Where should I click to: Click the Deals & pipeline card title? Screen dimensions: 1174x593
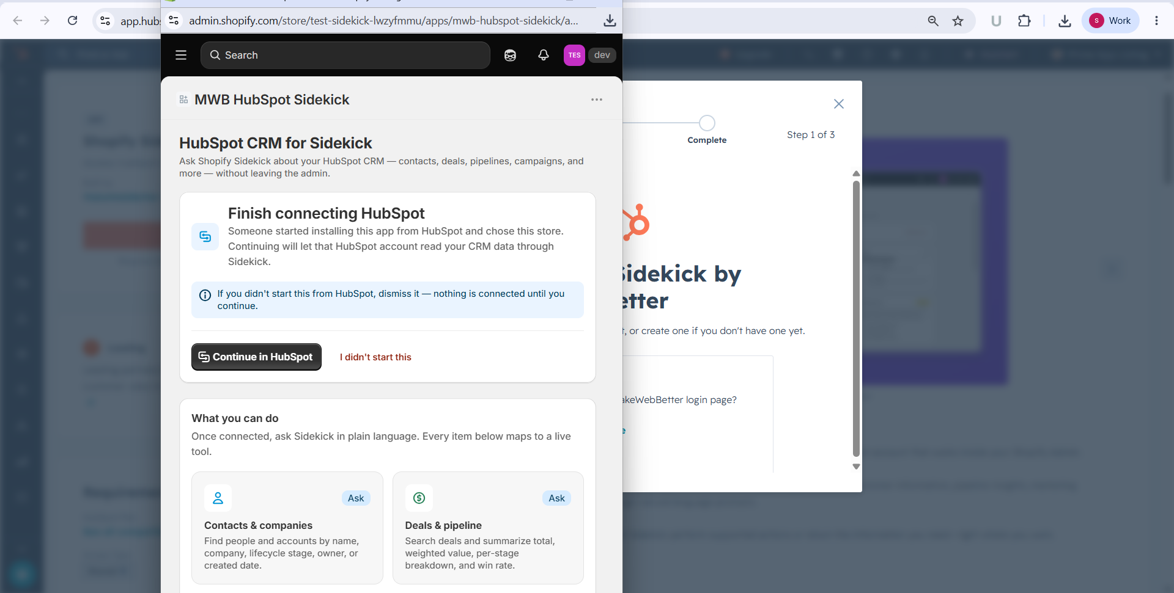443,525
